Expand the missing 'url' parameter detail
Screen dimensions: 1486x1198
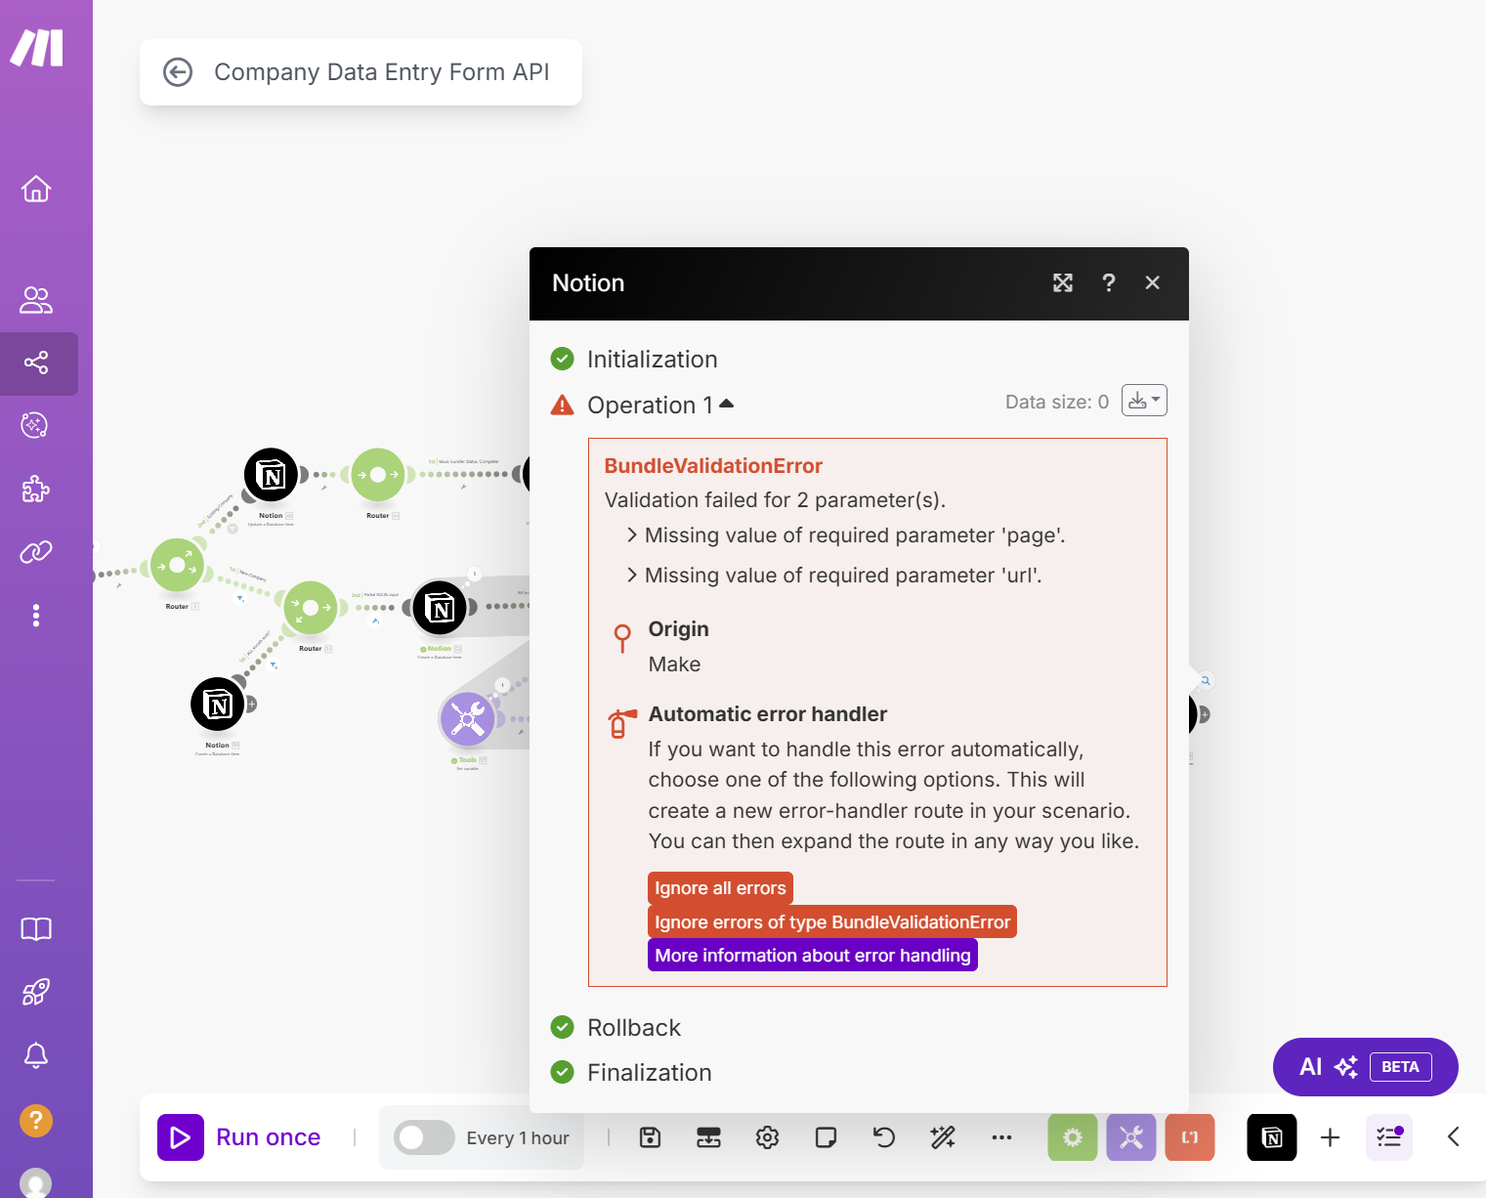[632, 576]
